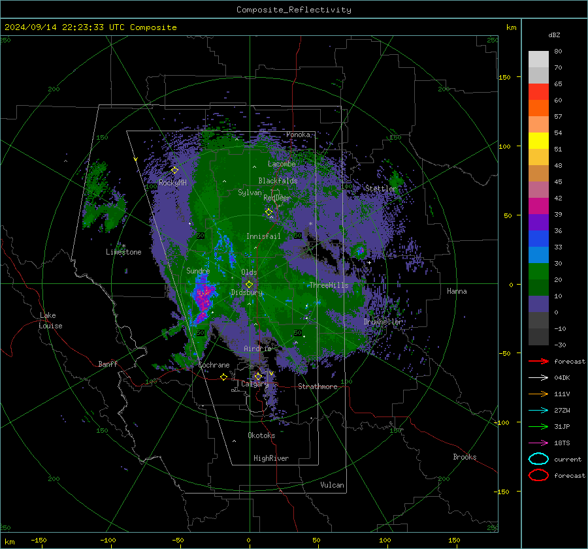588x549 pixels.
Task: Click the 'Blackfalds' city label
Action: click(x=278, y=181)
